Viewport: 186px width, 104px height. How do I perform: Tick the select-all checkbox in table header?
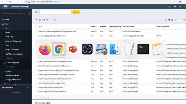[x=36, y=26]
